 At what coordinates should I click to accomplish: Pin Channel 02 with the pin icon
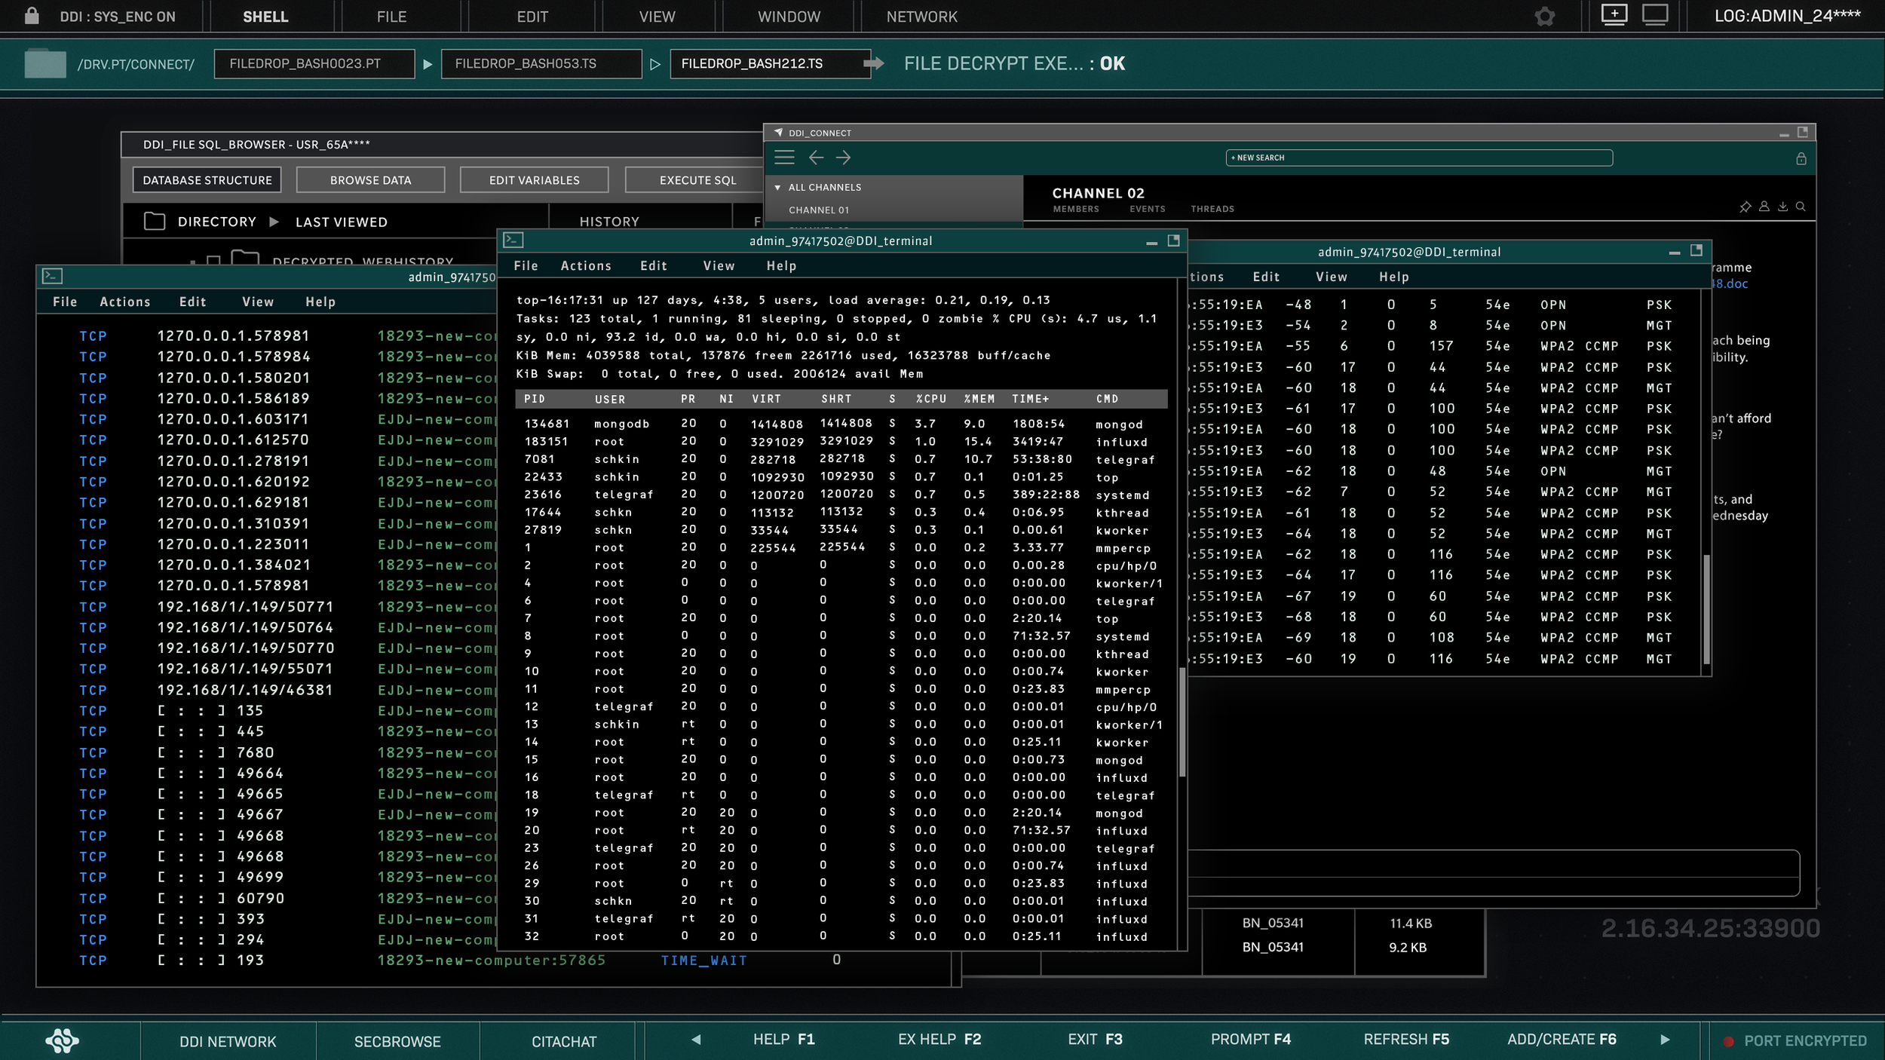point(1745,207)
